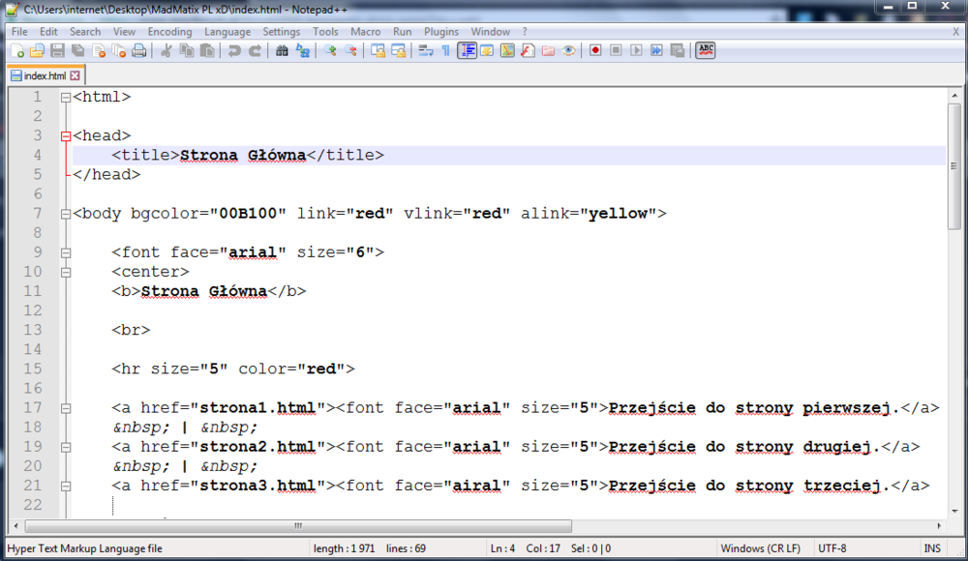Cut selection with the scissors icon

coord(166,50)
